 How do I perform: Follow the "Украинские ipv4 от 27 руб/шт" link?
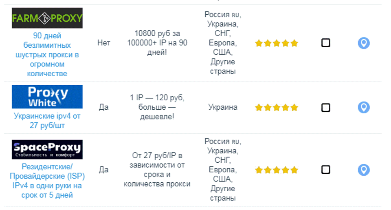[x=47, y=121]
